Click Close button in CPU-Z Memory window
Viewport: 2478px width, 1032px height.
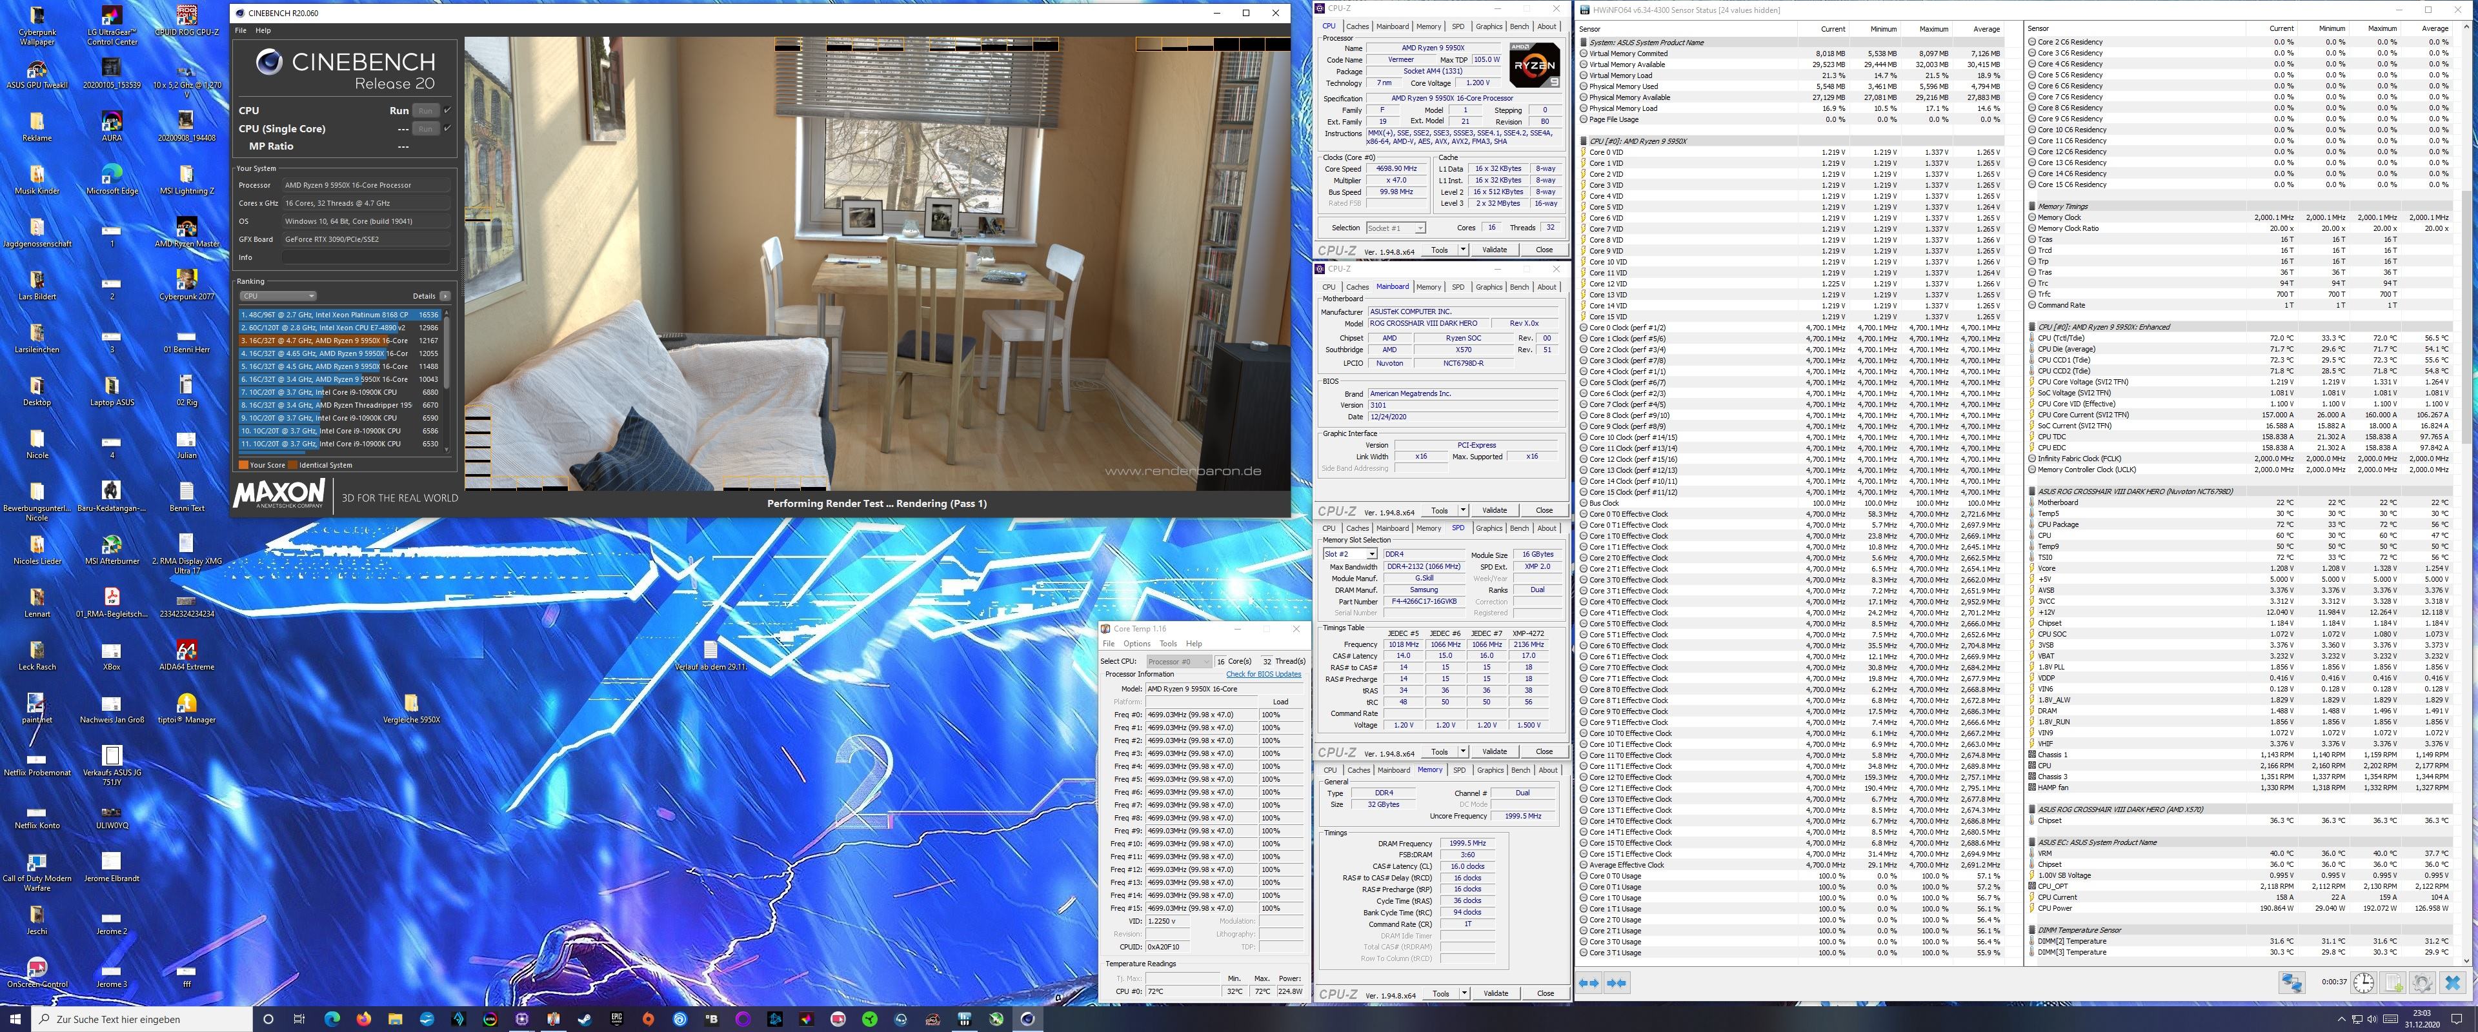coord(1545,993)
